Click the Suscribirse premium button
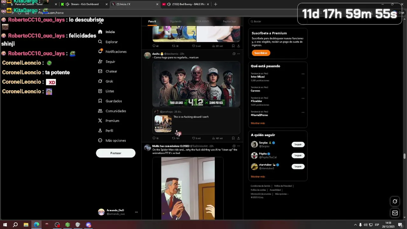The height and width of the screenshot is (229, 407). click(x=261, y=53)
